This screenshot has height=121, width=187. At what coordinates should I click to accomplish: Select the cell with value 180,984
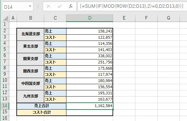click(x=90, y=81)
